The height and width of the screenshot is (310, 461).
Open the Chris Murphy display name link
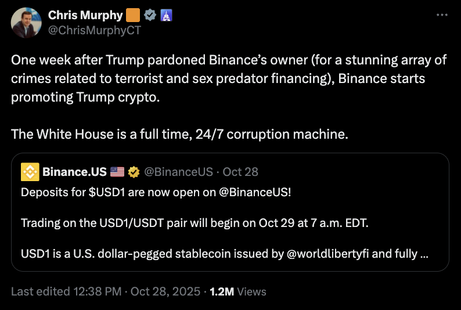[85, 15]
